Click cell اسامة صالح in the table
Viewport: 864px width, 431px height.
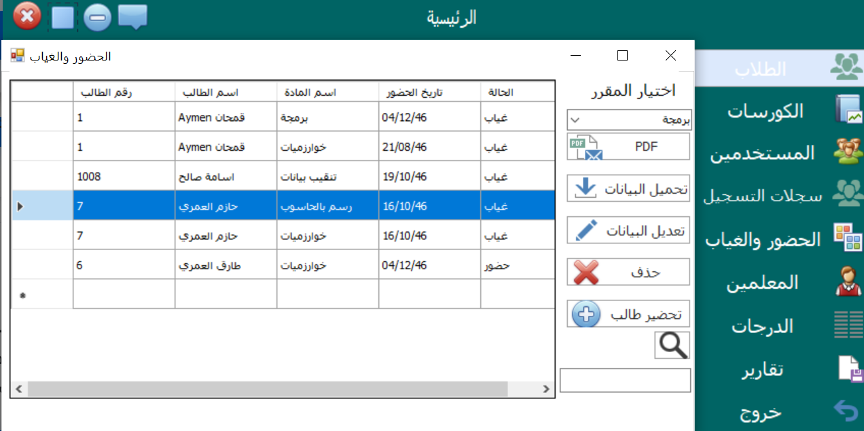226,176
